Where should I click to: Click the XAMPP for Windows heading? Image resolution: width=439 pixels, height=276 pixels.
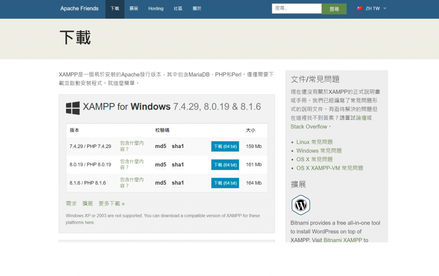click(x=171, y=107)
